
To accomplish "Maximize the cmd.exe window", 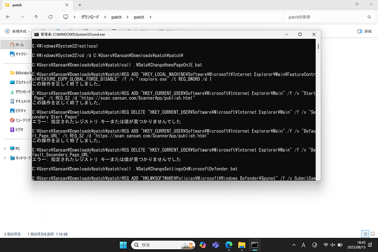I will [300, 34].
